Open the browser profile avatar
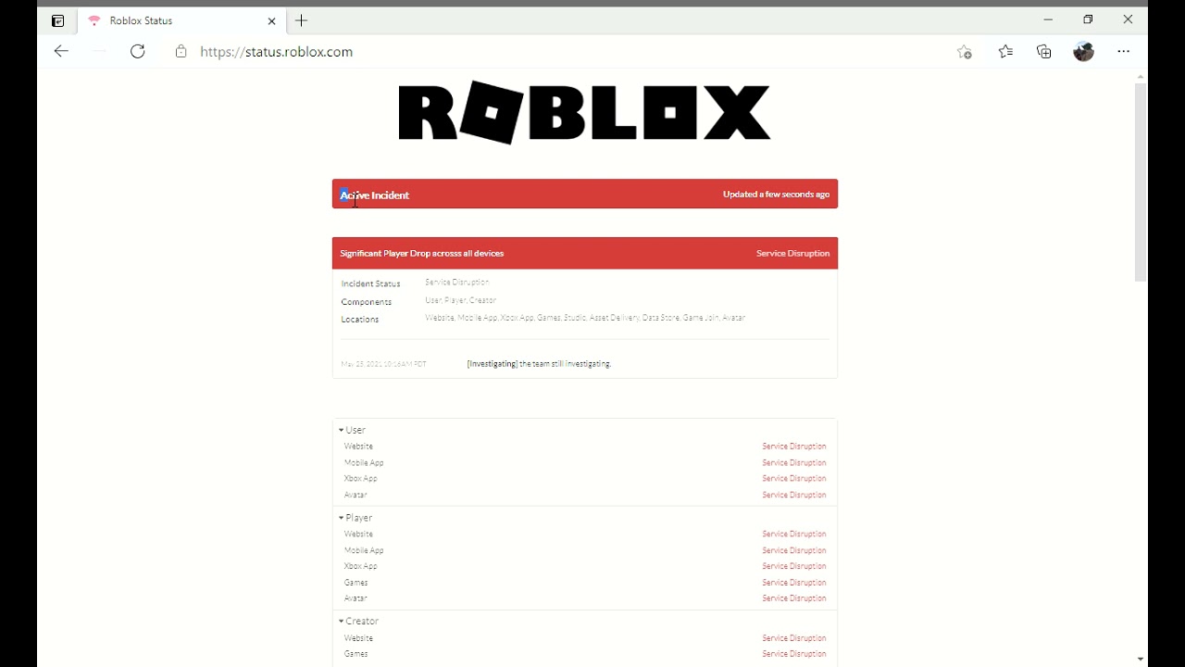 pyautogui.click(x=1084, y=51)
